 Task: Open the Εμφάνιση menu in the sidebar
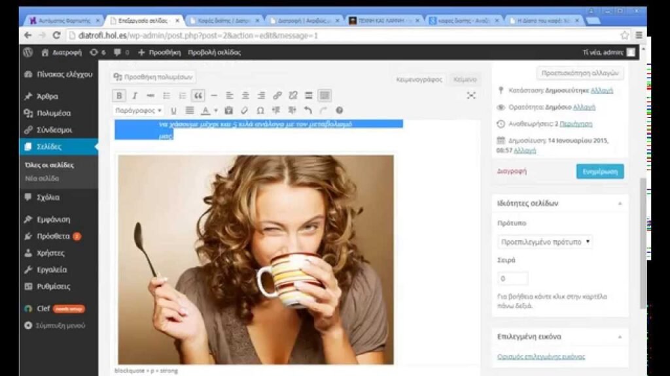tap(53, 219)
